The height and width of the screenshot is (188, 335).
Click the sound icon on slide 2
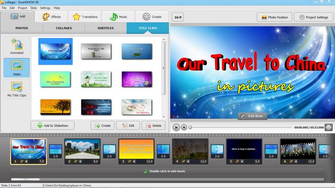80,161
